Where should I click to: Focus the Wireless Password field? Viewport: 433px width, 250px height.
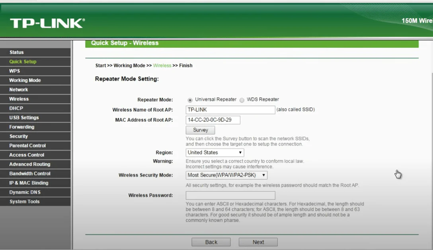tap(230, 196)
